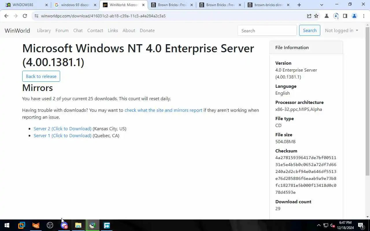Switch to windows 93 discord Google tab
The height and width of the screenshot is (231, 370).
pyautogui.click(x=75, y=5)
